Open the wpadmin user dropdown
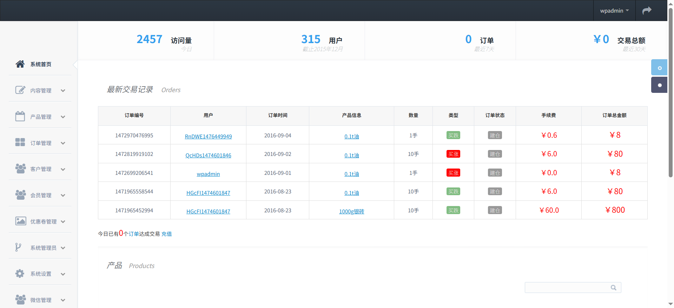Screen dimensions: 674x308 tap(614, 11)
